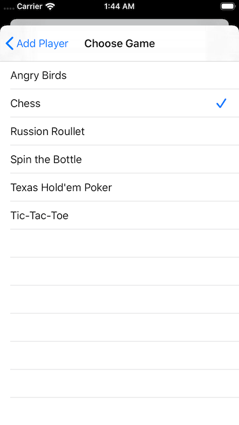The height and width of the screenshot is (425, 239).
Task: Tap the Angry Birds text label
Action: pos(38,76)
